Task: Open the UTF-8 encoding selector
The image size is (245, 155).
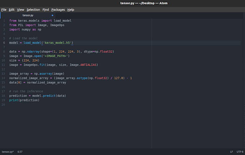Action: point(240,152)
